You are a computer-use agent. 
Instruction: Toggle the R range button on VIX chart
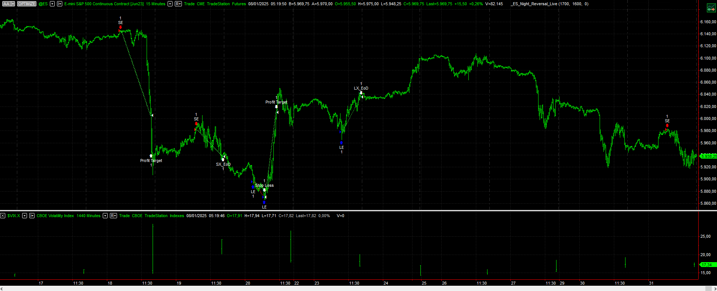(113, 216)
